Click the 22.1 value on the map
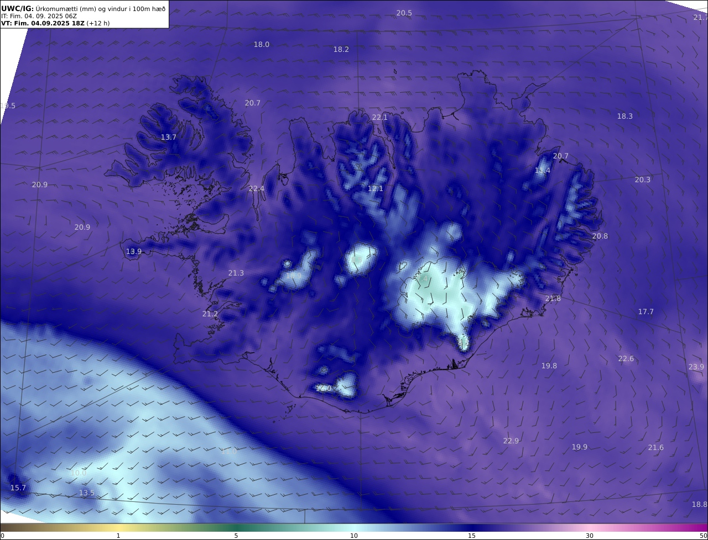 [x=380, y=117]
